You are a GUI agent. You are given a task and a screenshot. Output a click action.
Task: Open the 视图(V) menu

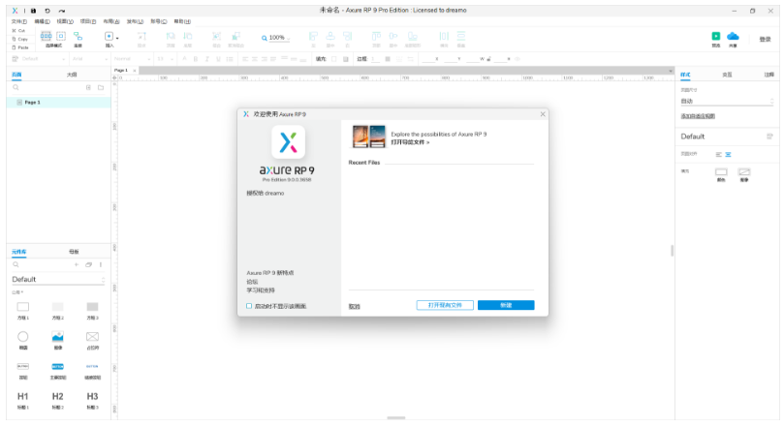pyautogui.click(x=65, y=21)
